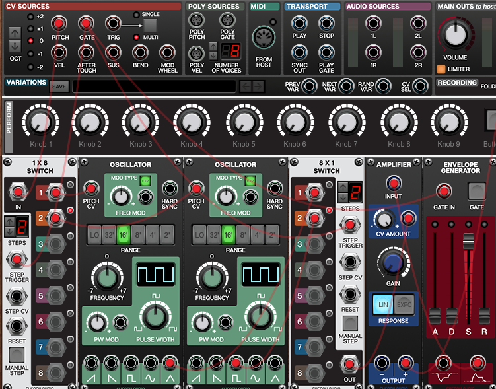Click the PITCH jack in CV Sources
Viewport: 496px width, 389px height.
[59, 23]
